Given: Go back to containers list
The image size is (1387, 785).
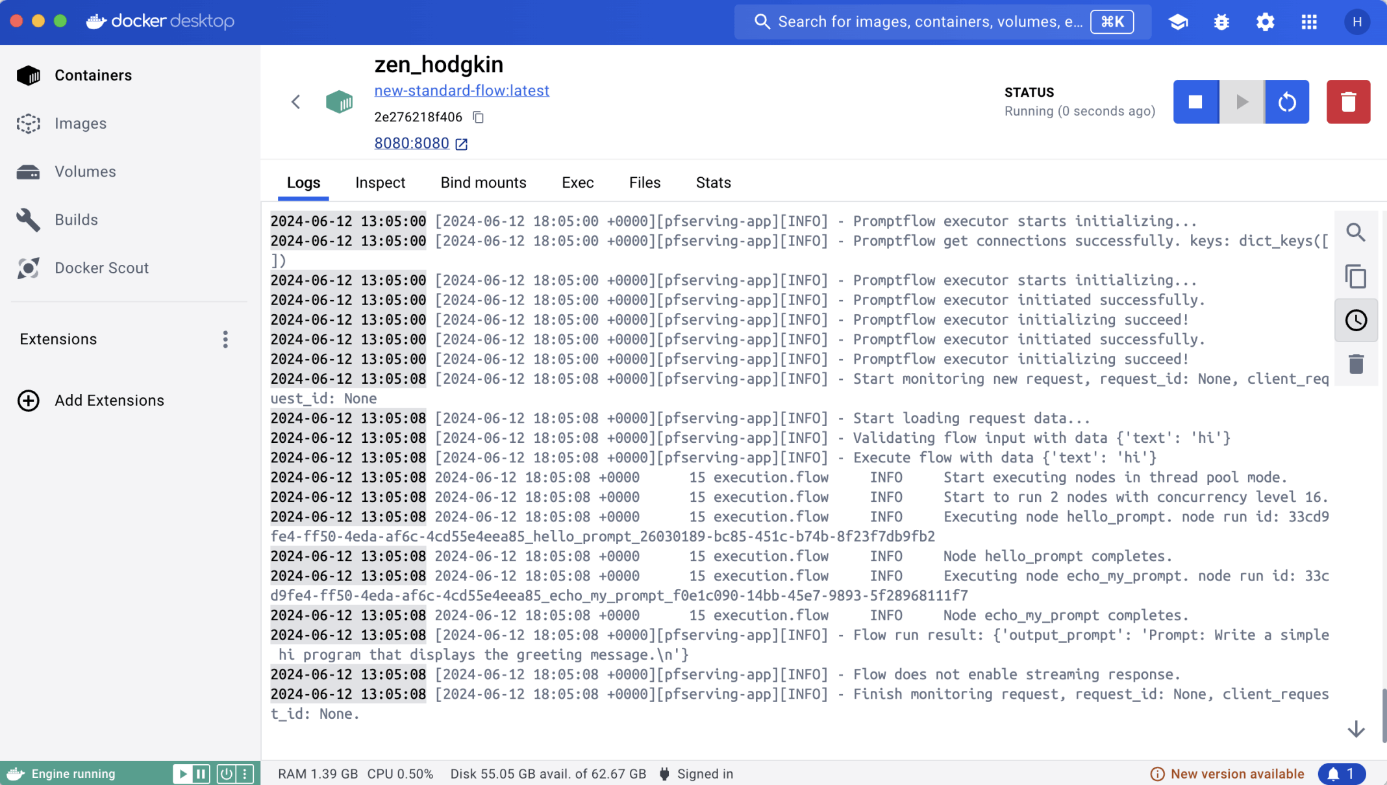Looking at the screenshot, I should [x=296, y=102].
